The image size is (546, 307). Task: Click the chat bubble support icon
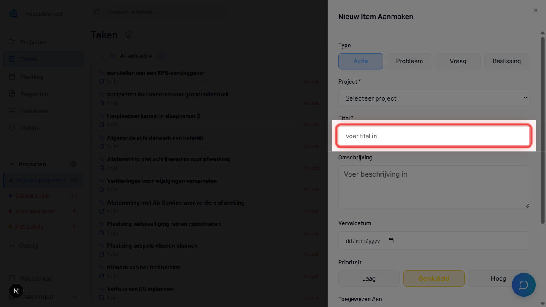pos(523,285)
